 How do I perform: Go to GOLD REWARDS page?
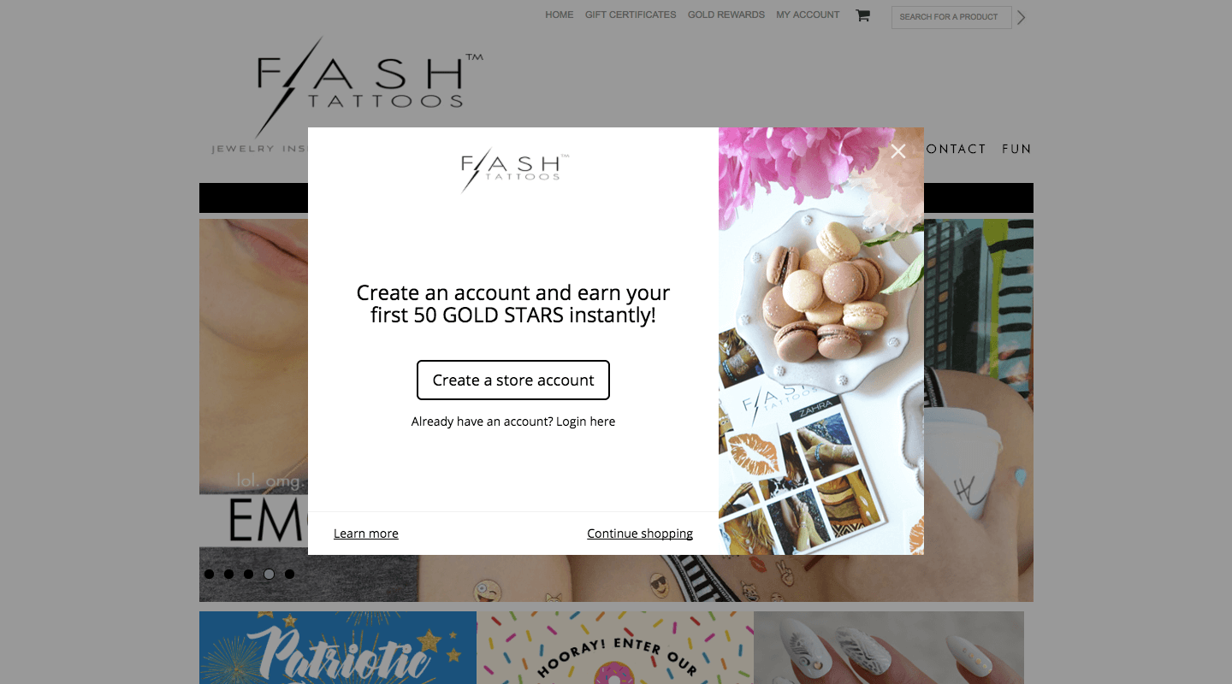(x=726, y=15)
